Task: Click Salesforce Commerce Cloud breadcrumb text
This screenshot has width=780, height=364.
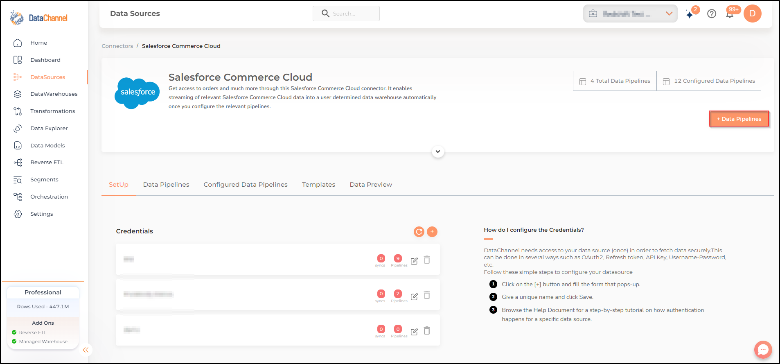Action: coord(181,46)
